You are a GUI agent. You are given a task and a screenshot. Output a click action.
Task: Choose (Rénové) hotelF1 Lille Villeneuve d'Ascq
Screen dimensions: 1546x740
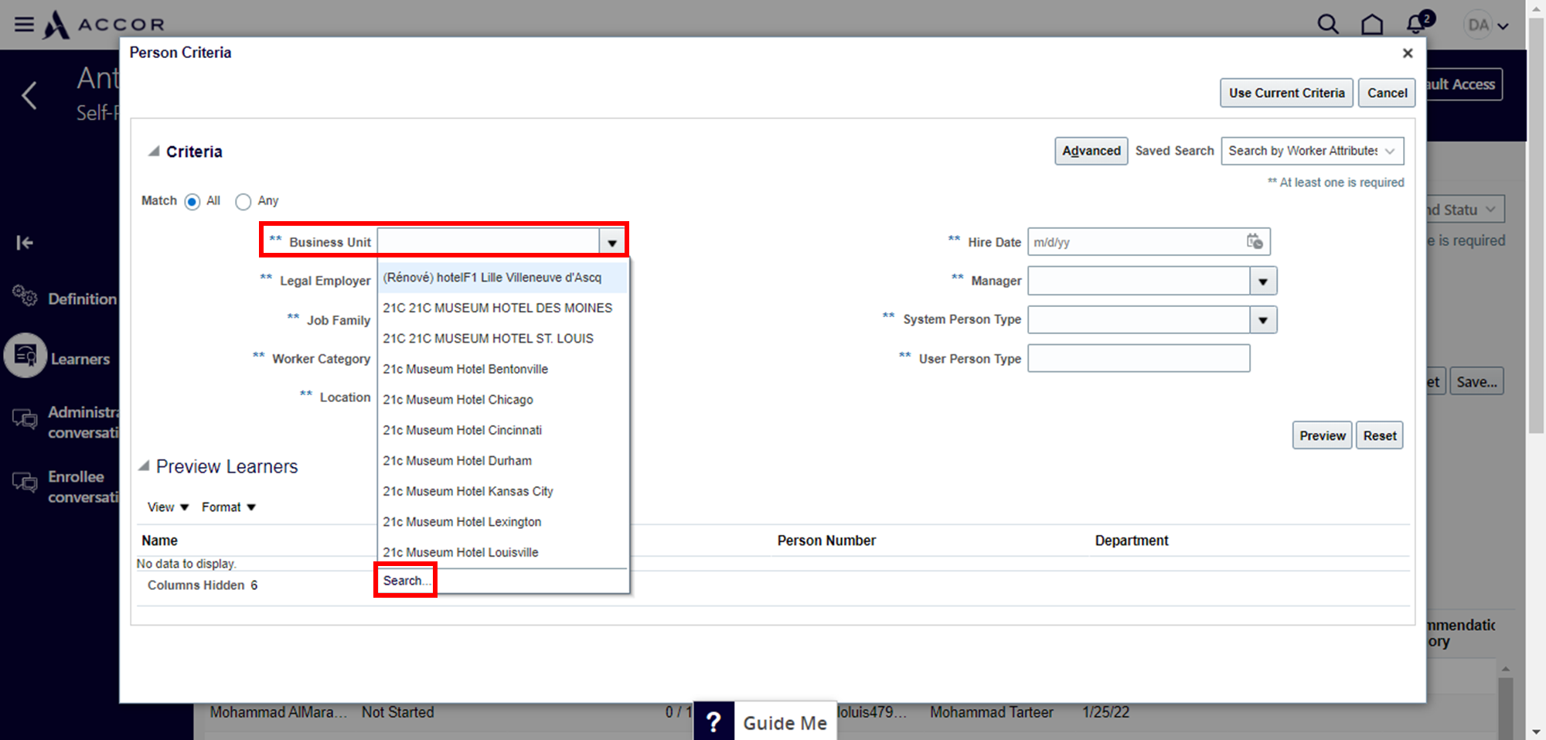[502, 278]
